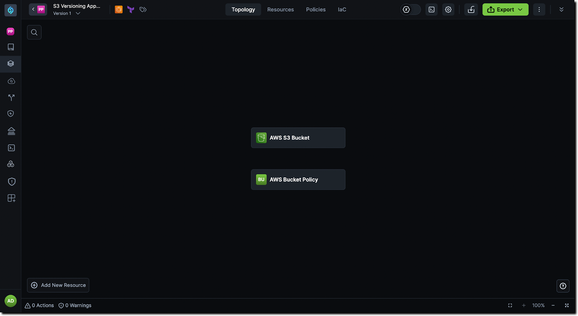Click the 100% zoom level
The image size is (578, 316).
click(538, 306)
